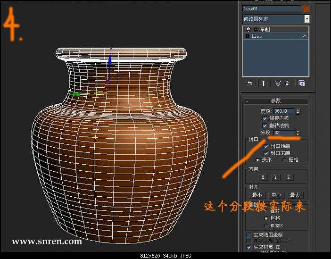Click the 度数 spinner arrows
The height and width of the screenshot is (259, 331).
[298, 111]
